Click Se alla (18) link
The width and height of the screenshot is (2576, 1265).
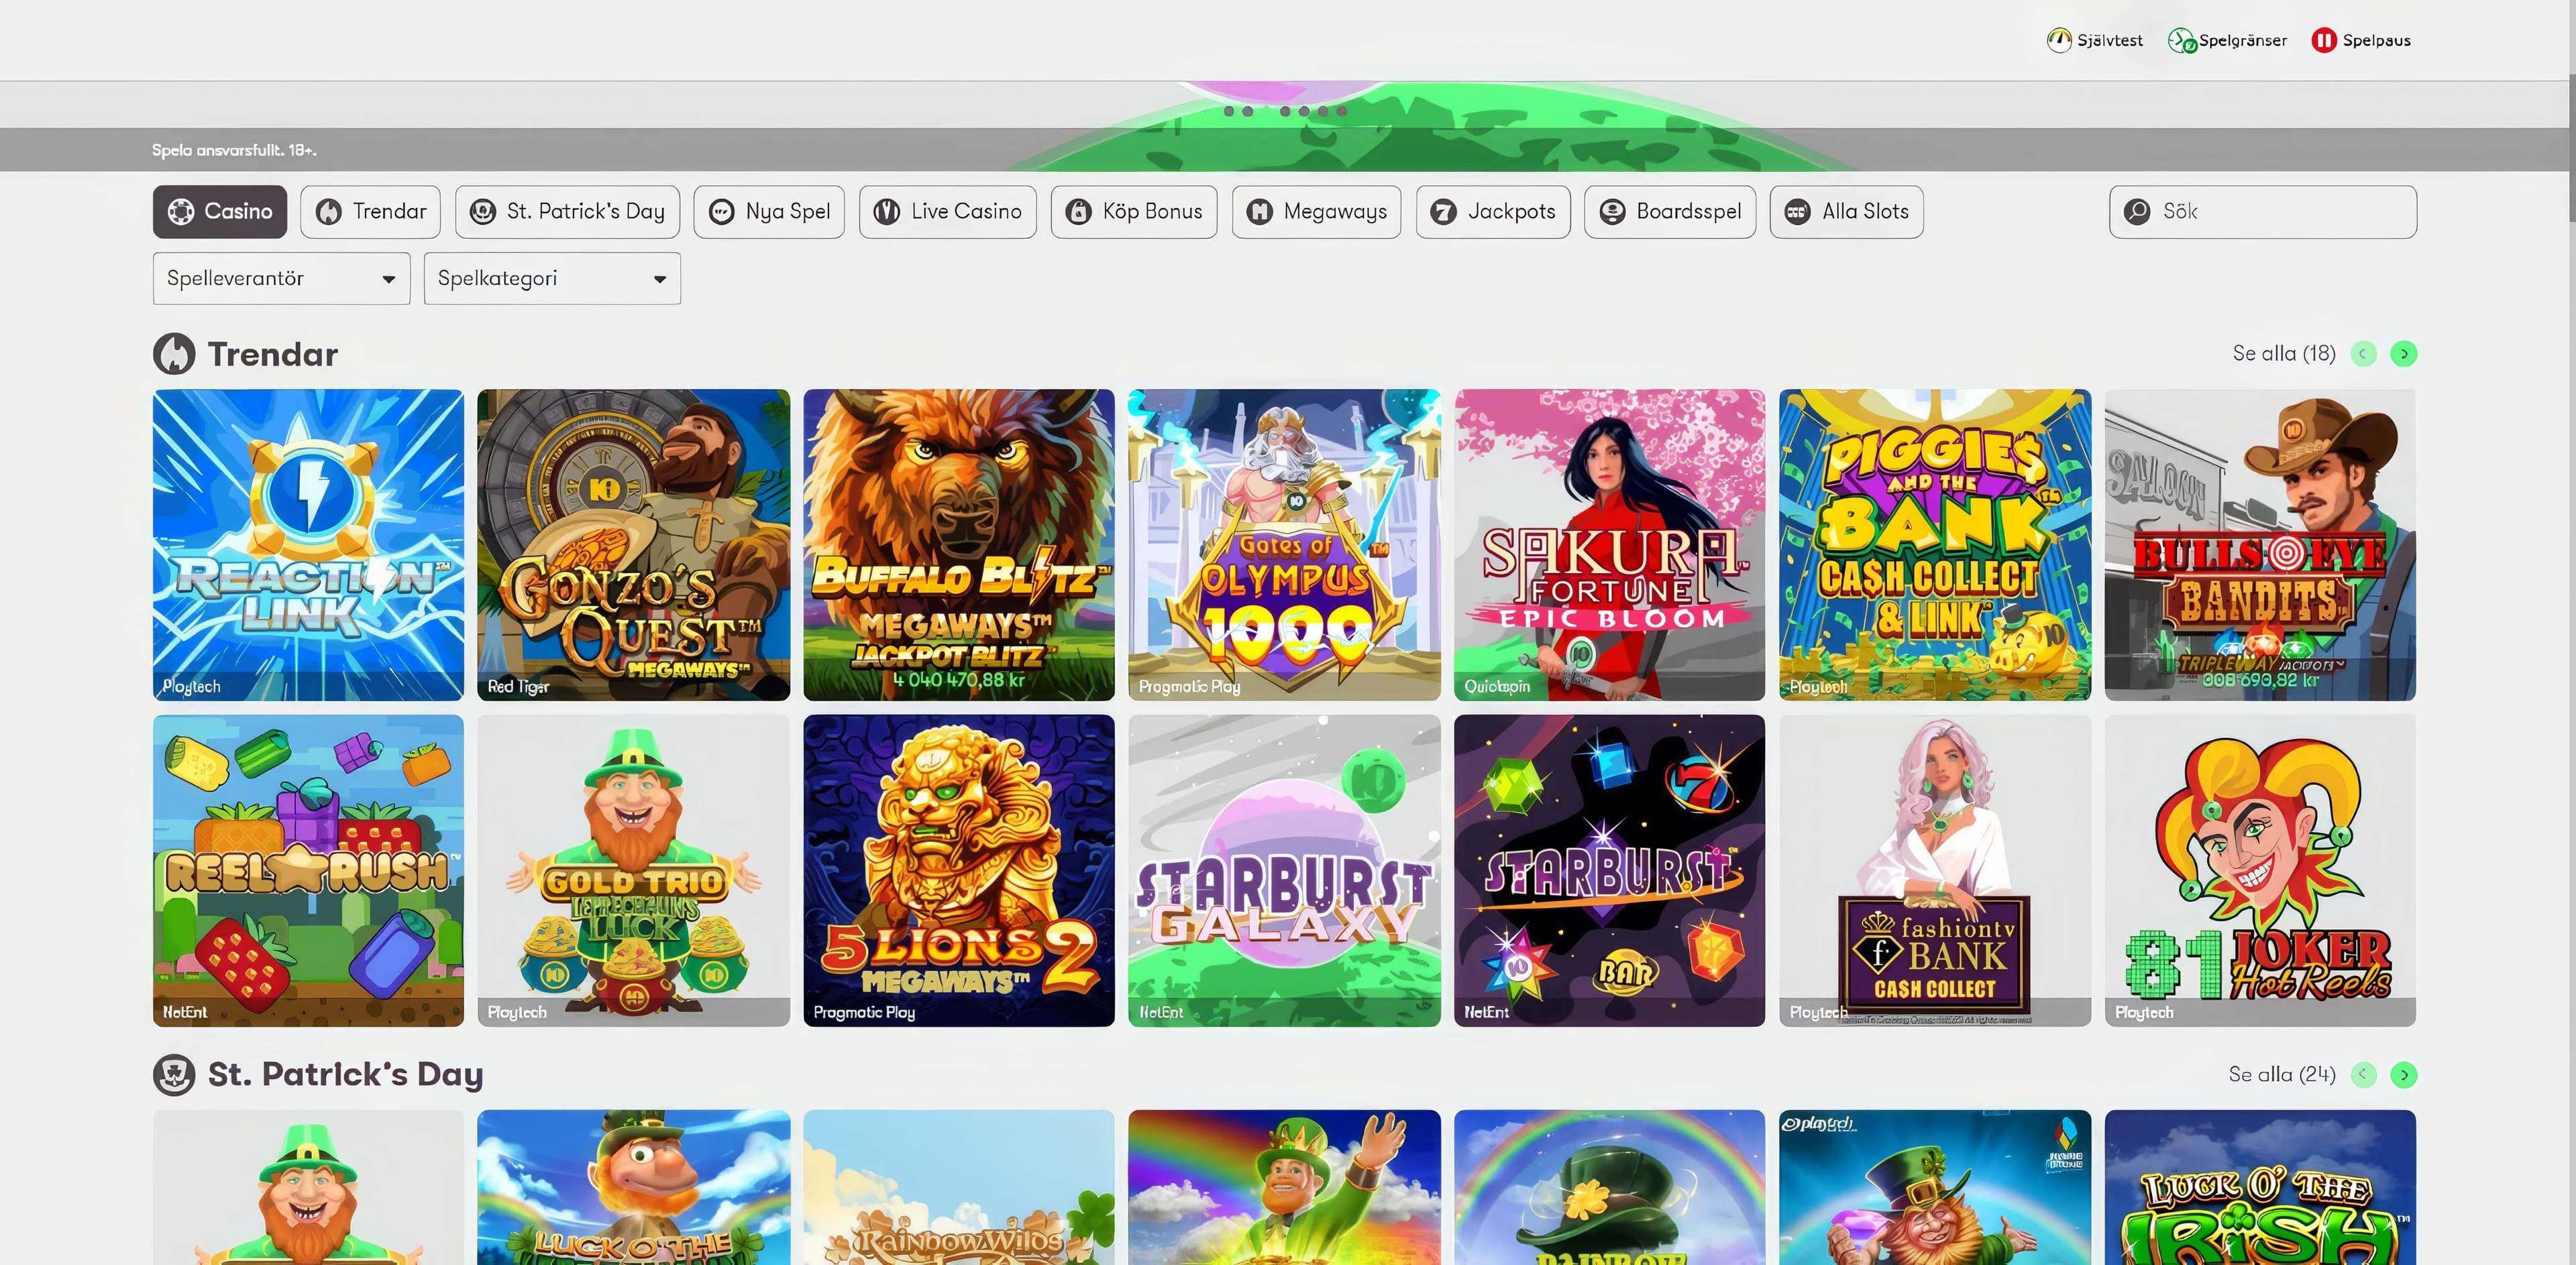(2283, 354)
